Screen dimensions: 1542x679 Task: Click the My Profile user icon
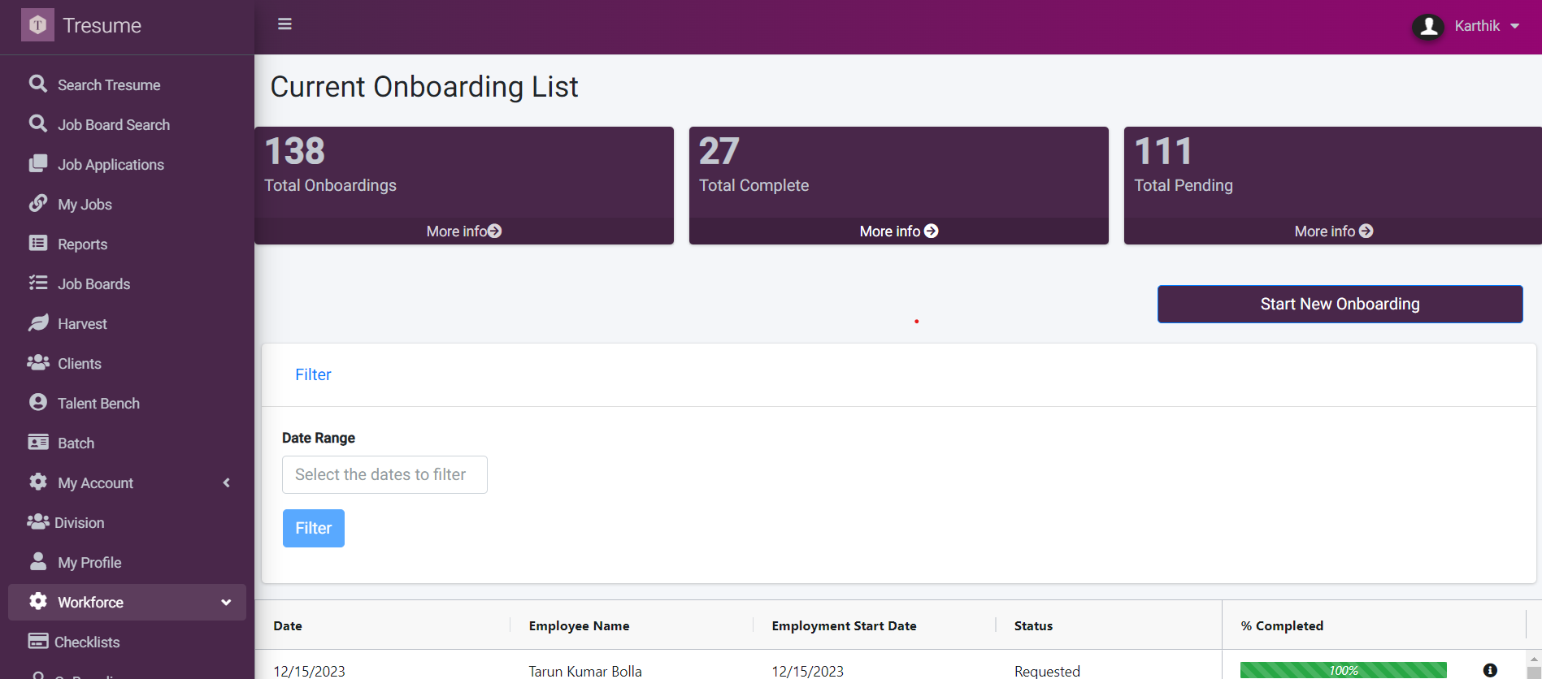pos(37,561)
